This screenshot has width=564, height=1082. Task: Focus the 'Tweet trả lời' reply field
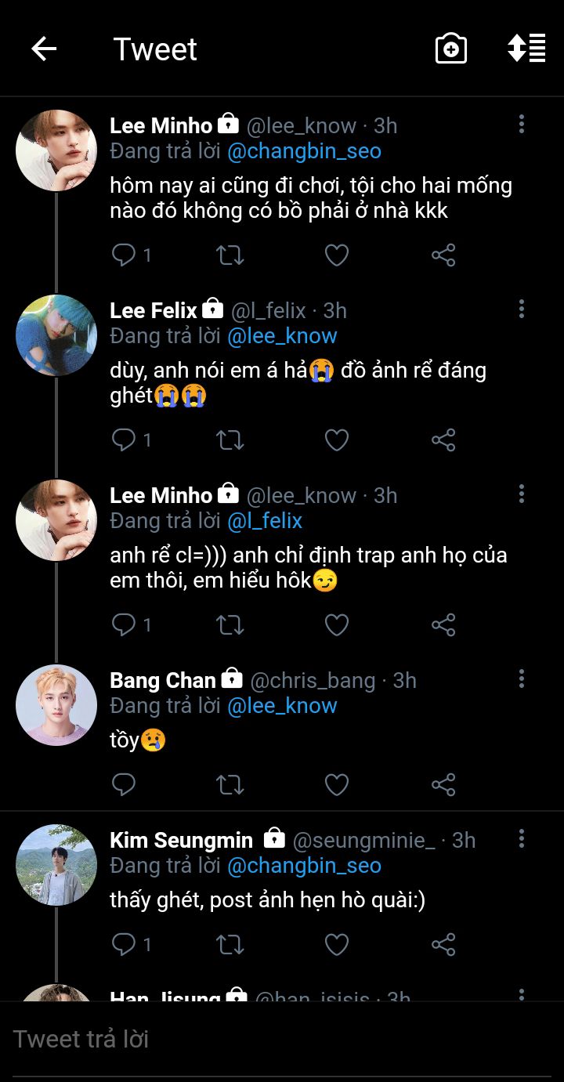pos(235,1039)
